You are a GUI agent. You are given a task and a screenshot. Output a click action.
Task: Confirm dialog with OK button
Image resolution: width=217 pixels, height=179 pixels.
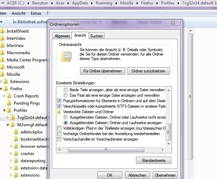tap(110, 175)
